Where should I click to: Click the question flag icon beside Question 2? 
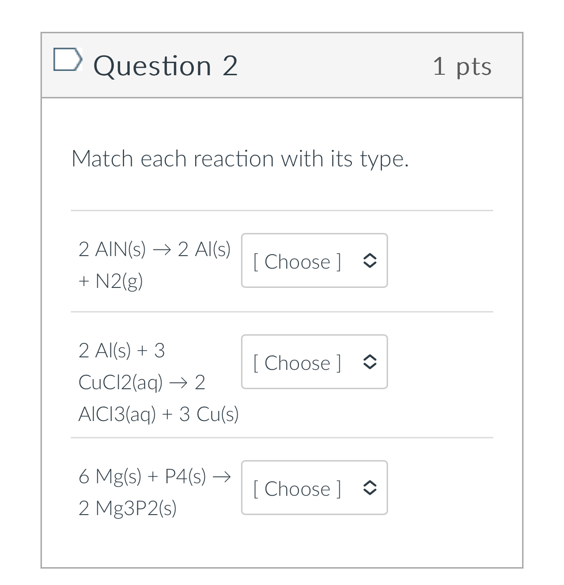(x=68, y=60)
